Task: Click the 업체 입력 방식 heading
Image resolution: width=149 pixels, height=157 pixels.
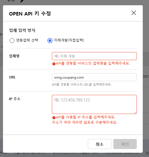Action: (22, 30)
